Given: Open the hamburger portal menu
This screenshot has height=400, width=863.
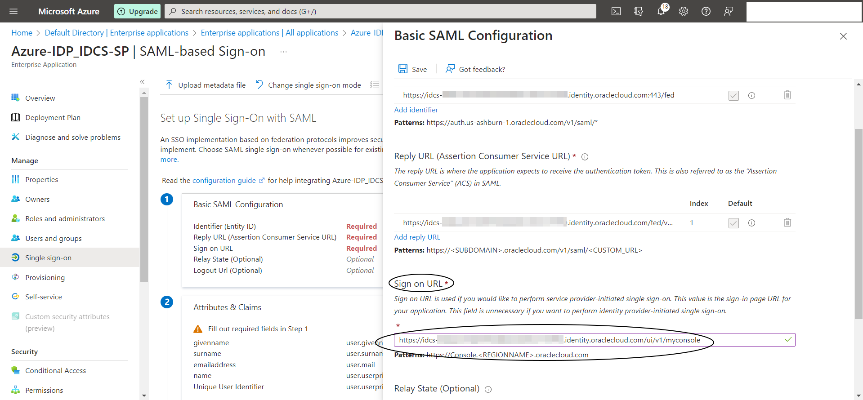Looking at the screenshot, I should (x=13, y=11).
